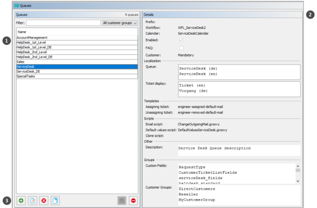Click the WFL_ServiceDesk2 workflow value
Viewport: 317px width, 208px height.
click(192, 27)
